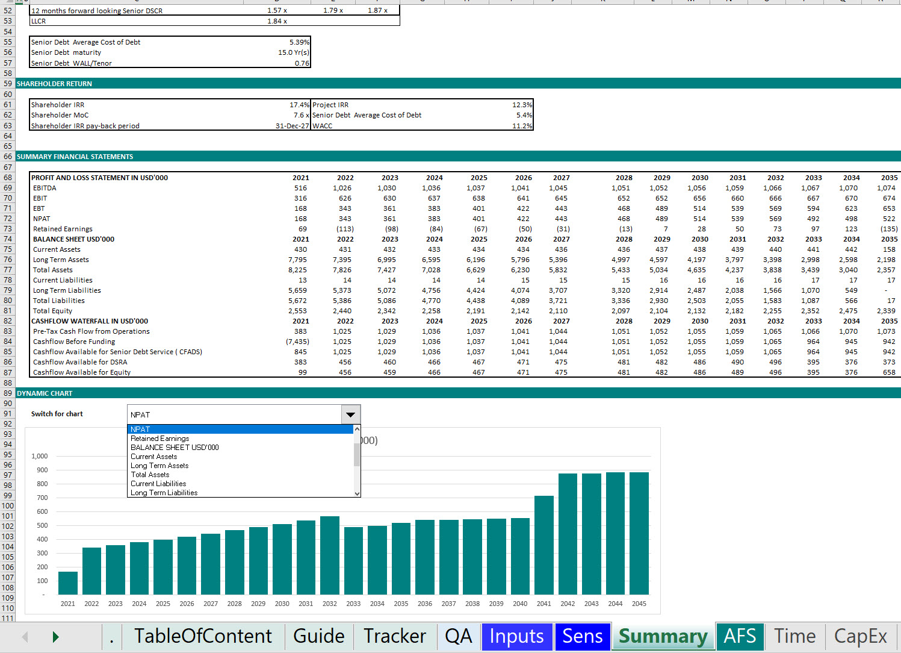Click chart axis label 1,000
The image size is (901, 653).
point(40,456)
